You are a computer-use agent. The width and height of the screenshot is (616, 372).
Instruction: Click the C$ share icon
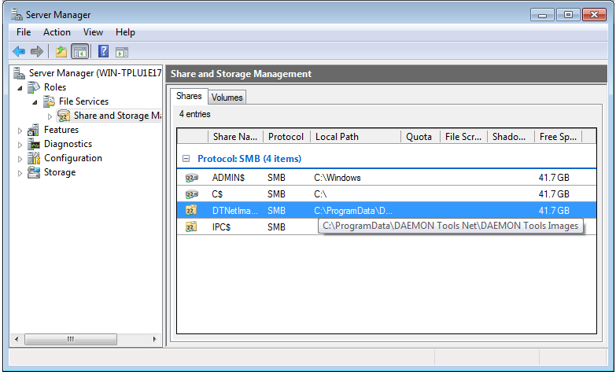pyautogui.click(x=192, y=194)
